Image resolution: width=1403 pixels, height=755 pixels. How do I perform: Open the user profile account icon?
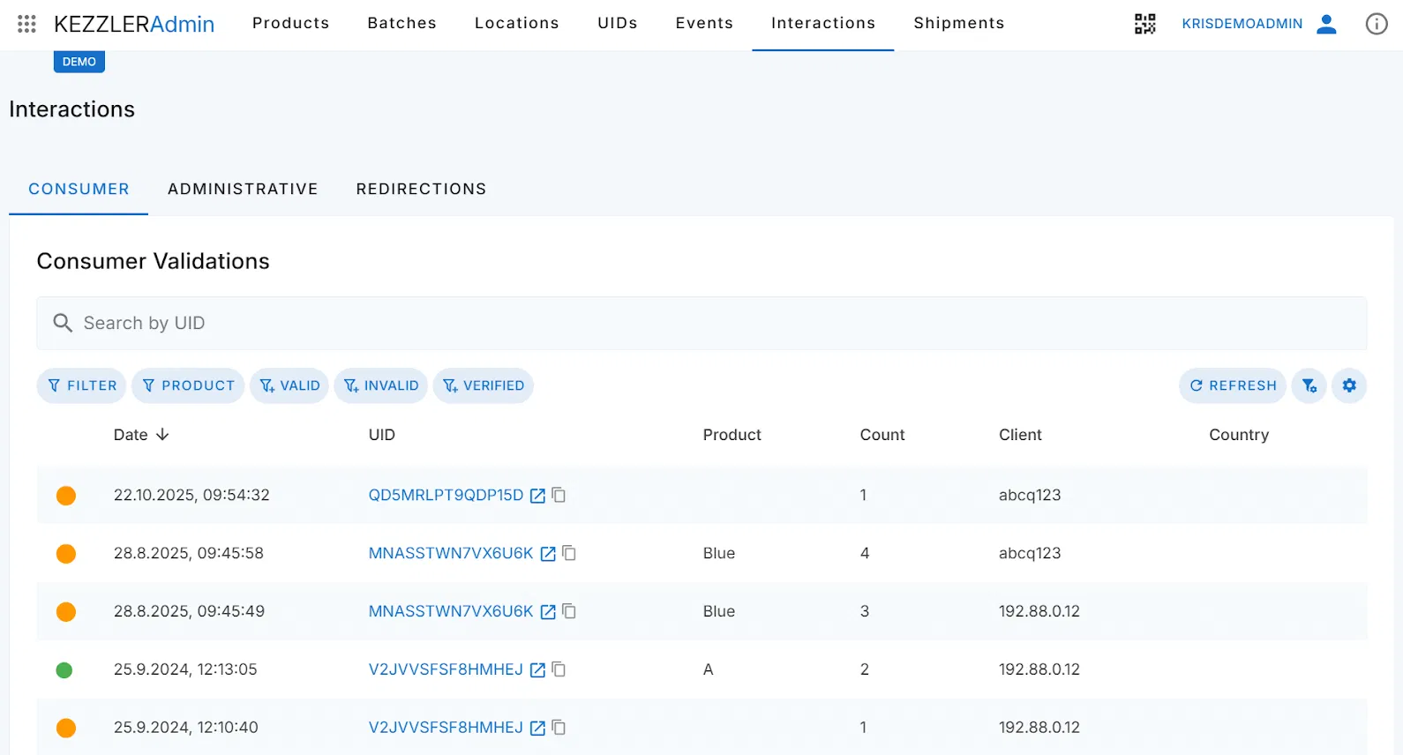(1325, 24)
